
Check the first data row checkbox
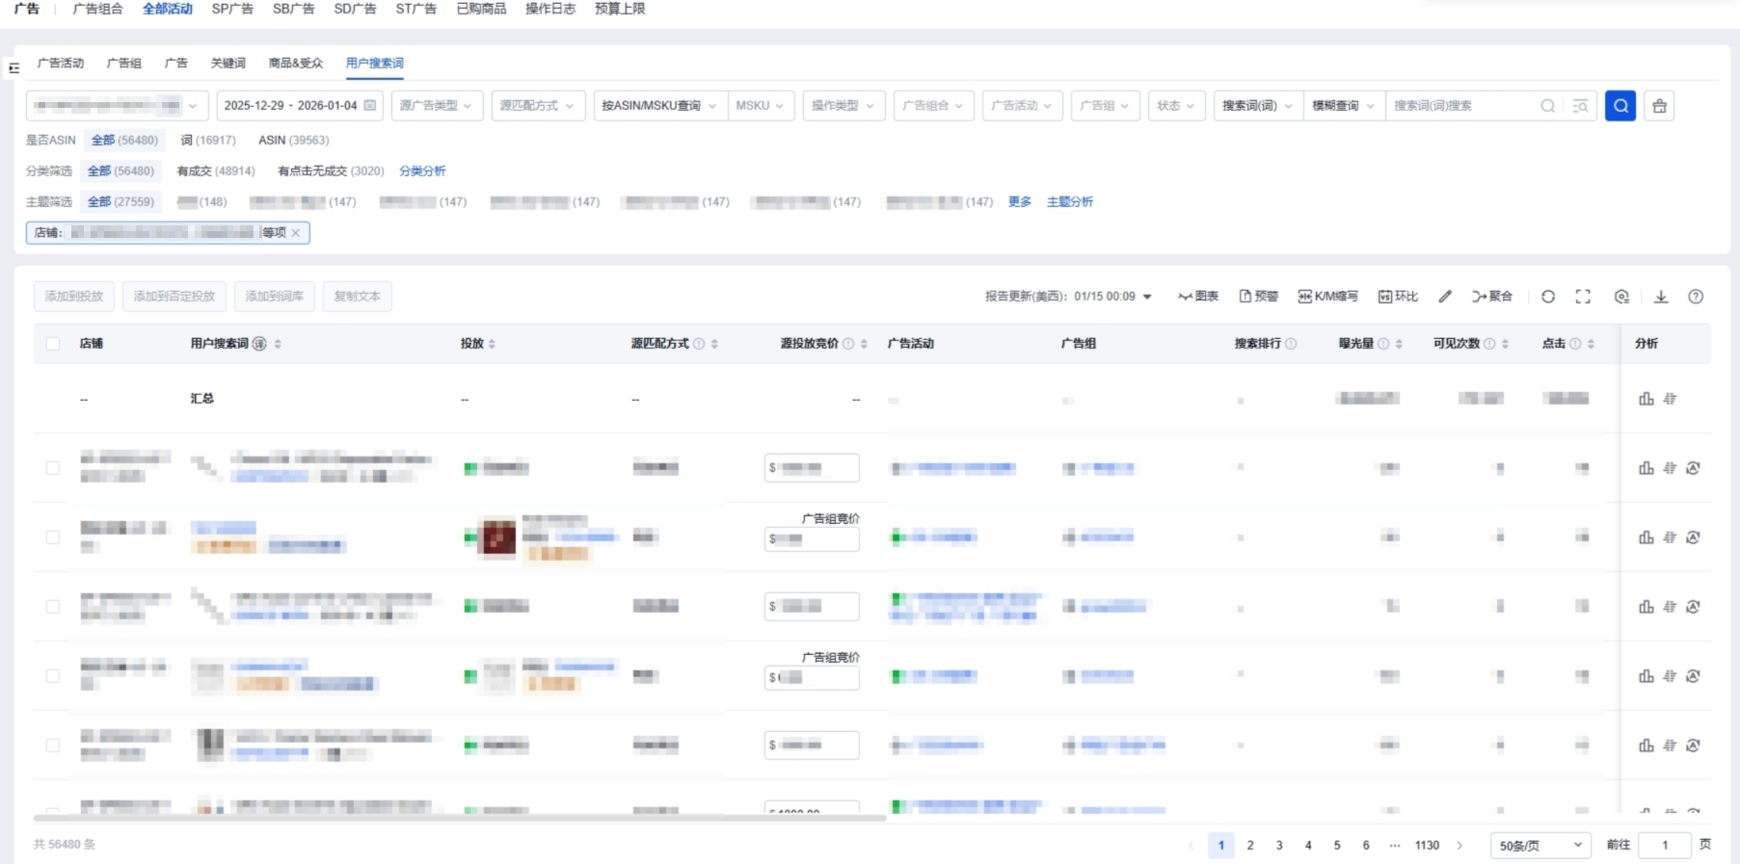coord(53,468)
